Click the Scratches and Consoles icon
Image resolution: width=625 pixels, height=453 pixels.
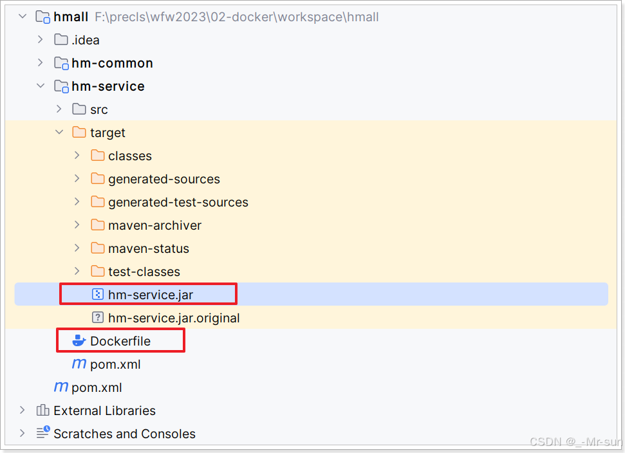tap(43, 432)
